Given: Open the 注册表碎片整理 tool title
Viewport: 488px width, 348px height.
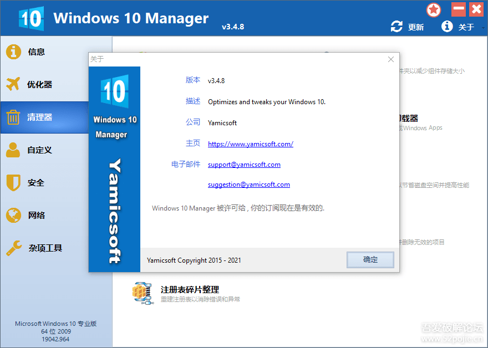Looking at the screenshot, I should 190,289.
